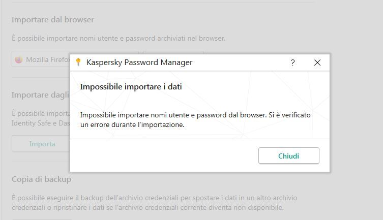Click the Importa button behind the dialog

(x=42, y=144)
